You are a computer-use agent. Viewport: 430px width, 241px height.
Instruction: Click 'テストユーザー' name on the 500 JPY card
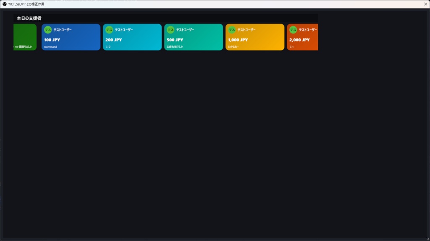(x=185, y=30)
